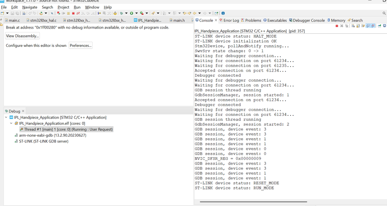
Task: Remove all terminated launches in Console
Action: 347,26
